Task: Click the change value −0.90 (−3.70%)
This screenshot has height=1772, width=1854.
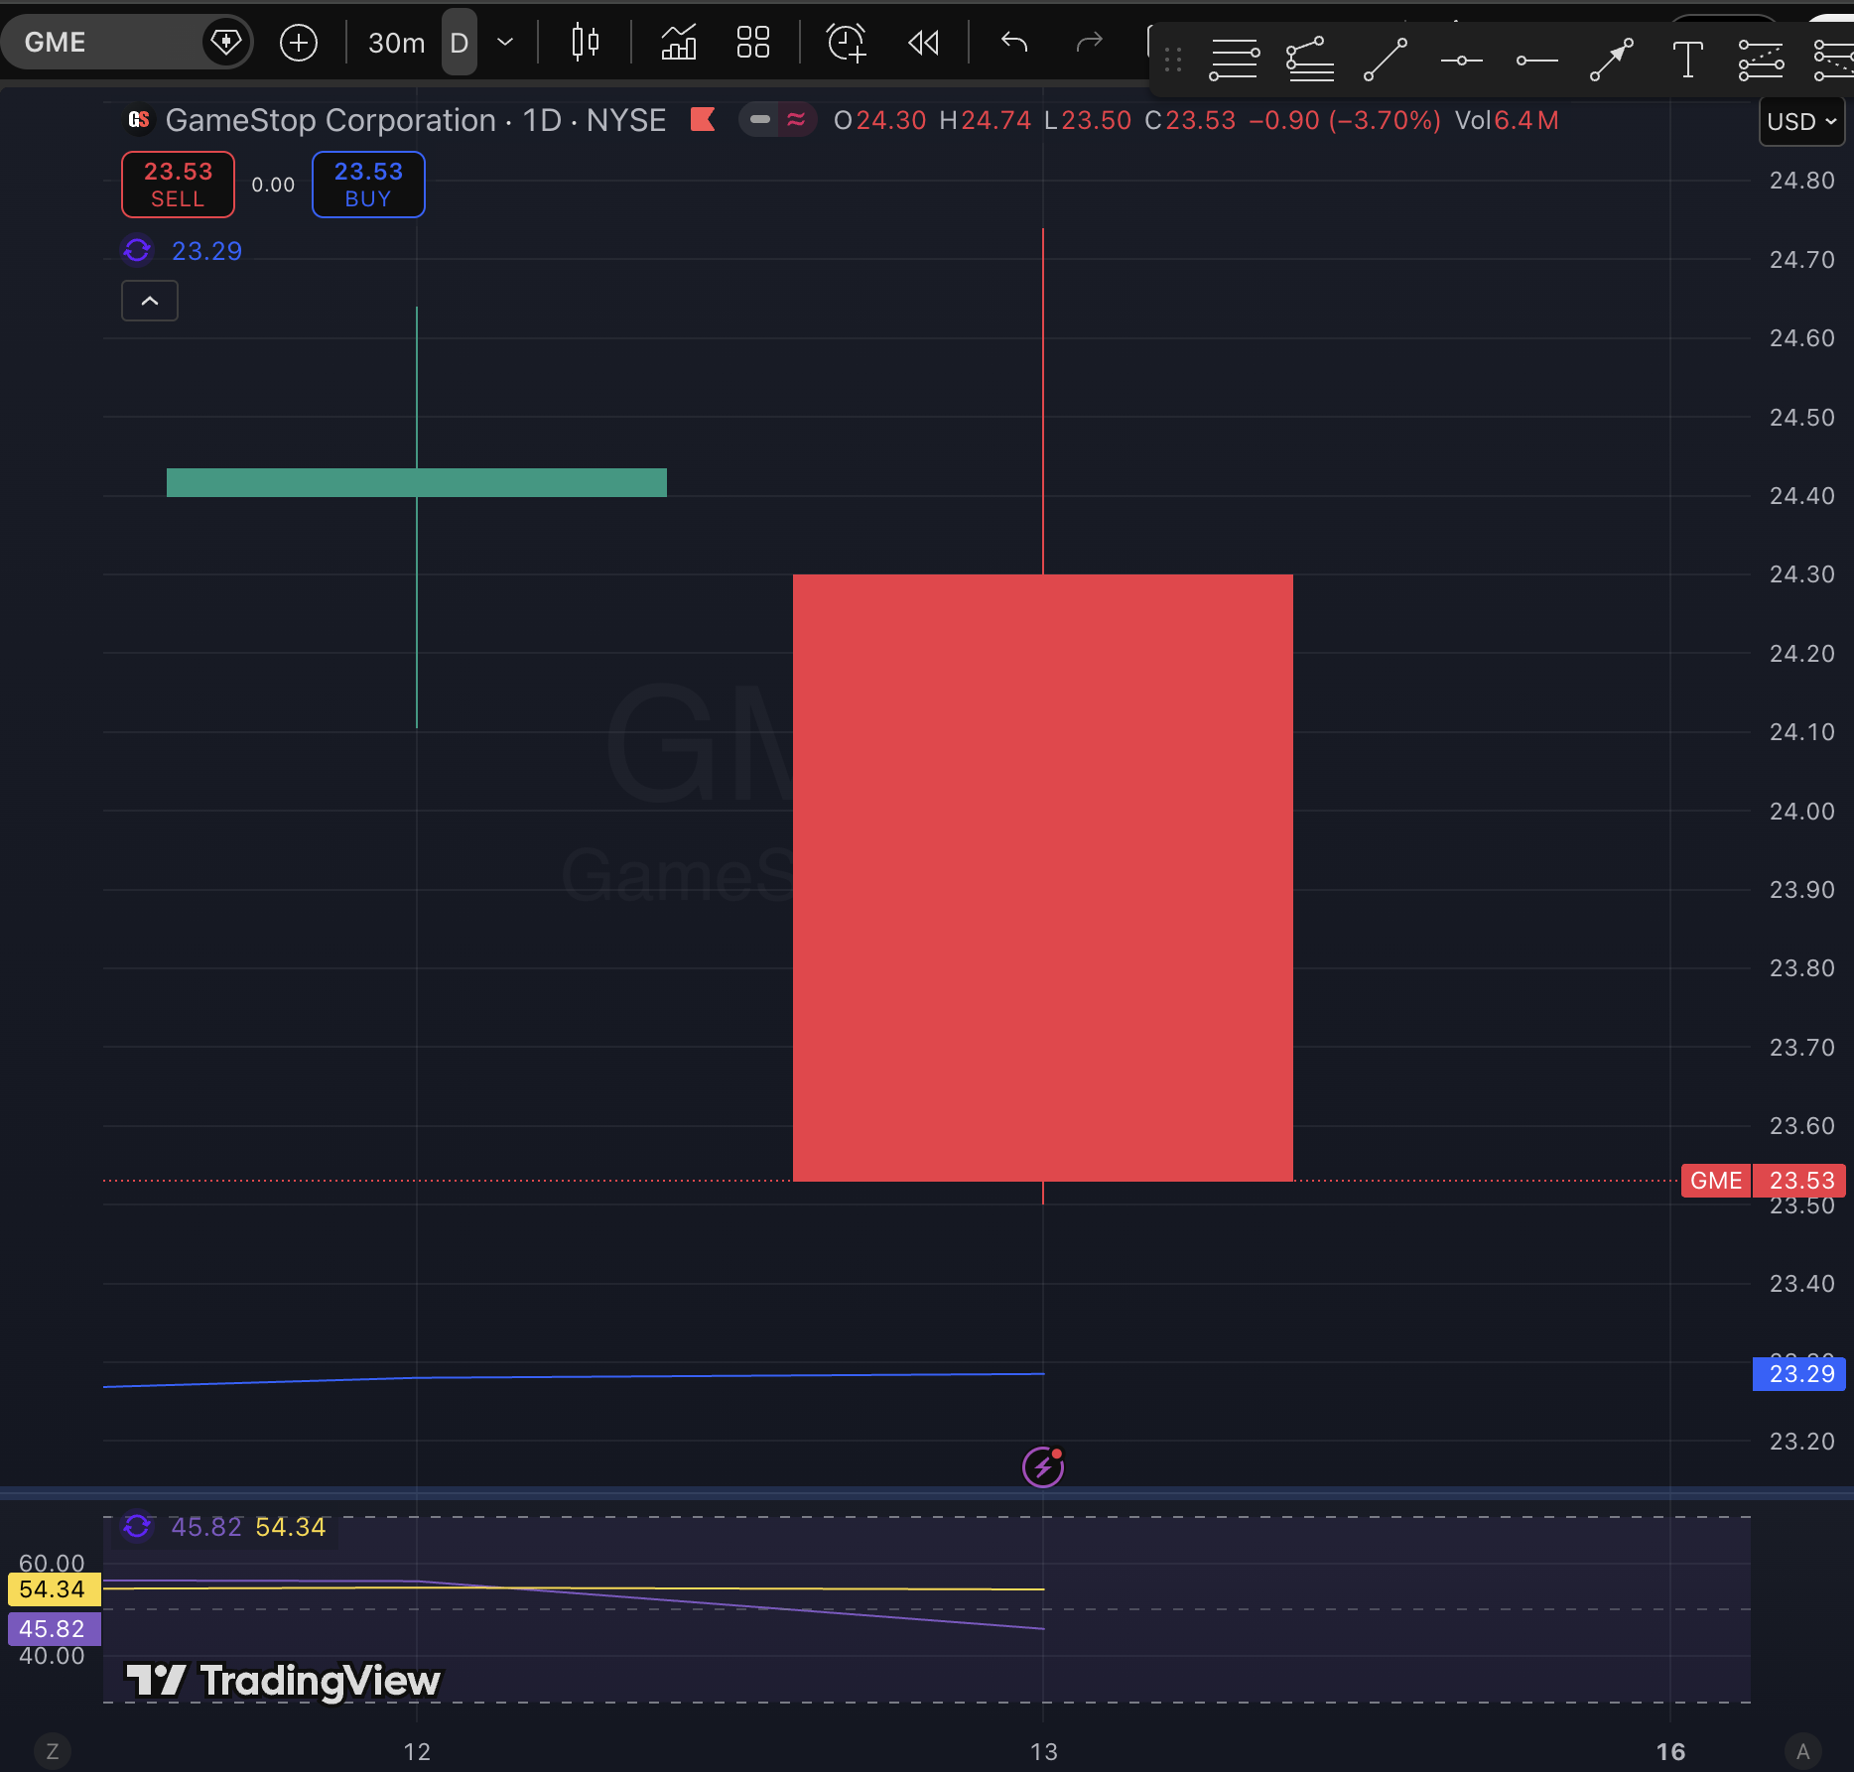Action: [1345, 121]
